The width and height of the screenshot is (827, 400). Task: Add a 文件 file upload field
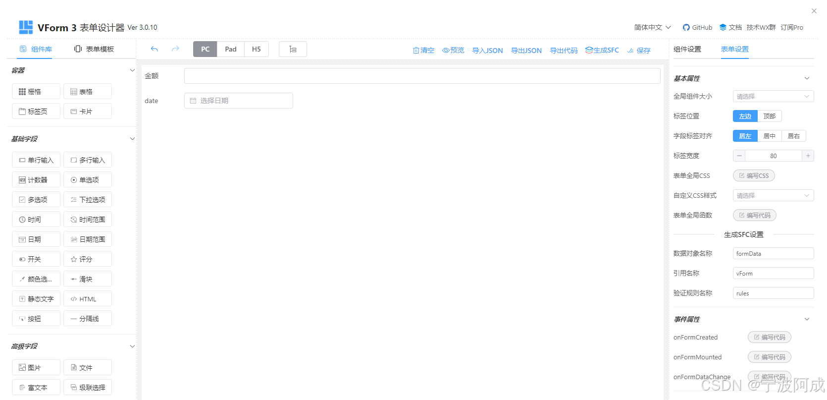(88, 367)
